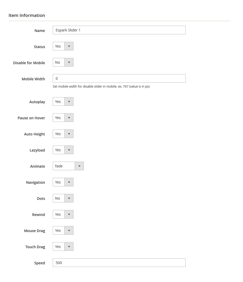
Task: Open the Status dropdown
Action: pyautogui.click(x=63, y=46)
